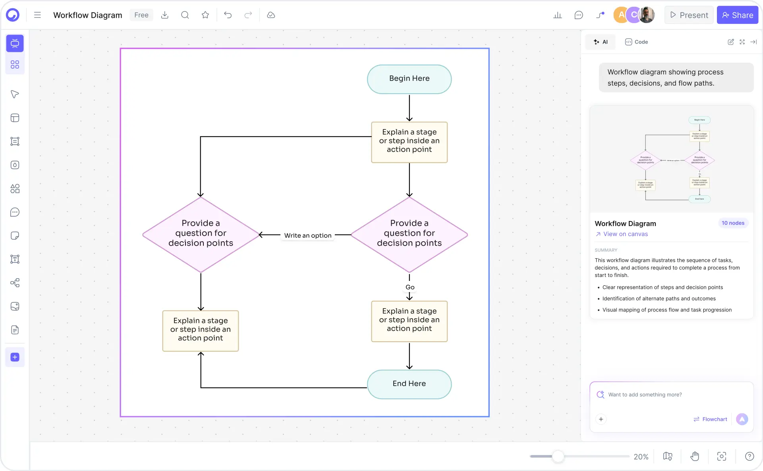This screenshot has height=471, width=763.
Task: Change diagram type via Flowchart selector
Action: point(710,419)
